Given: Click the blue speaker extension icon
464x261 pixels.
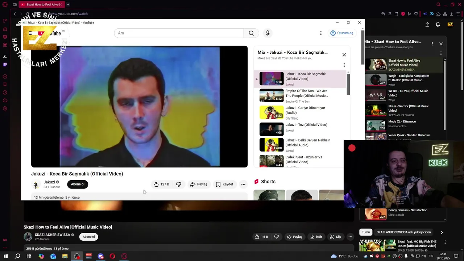Looking at the screenshot, I should 425,14.
